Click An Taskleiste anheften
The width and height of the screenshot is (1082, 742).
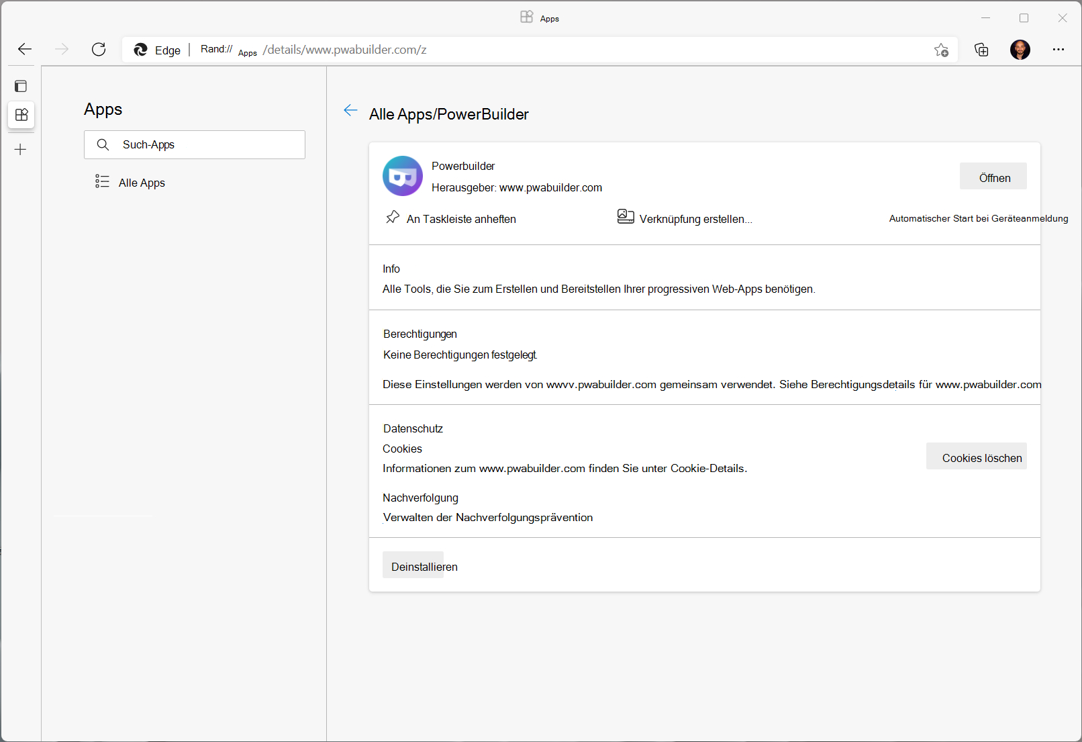[461, 219]
